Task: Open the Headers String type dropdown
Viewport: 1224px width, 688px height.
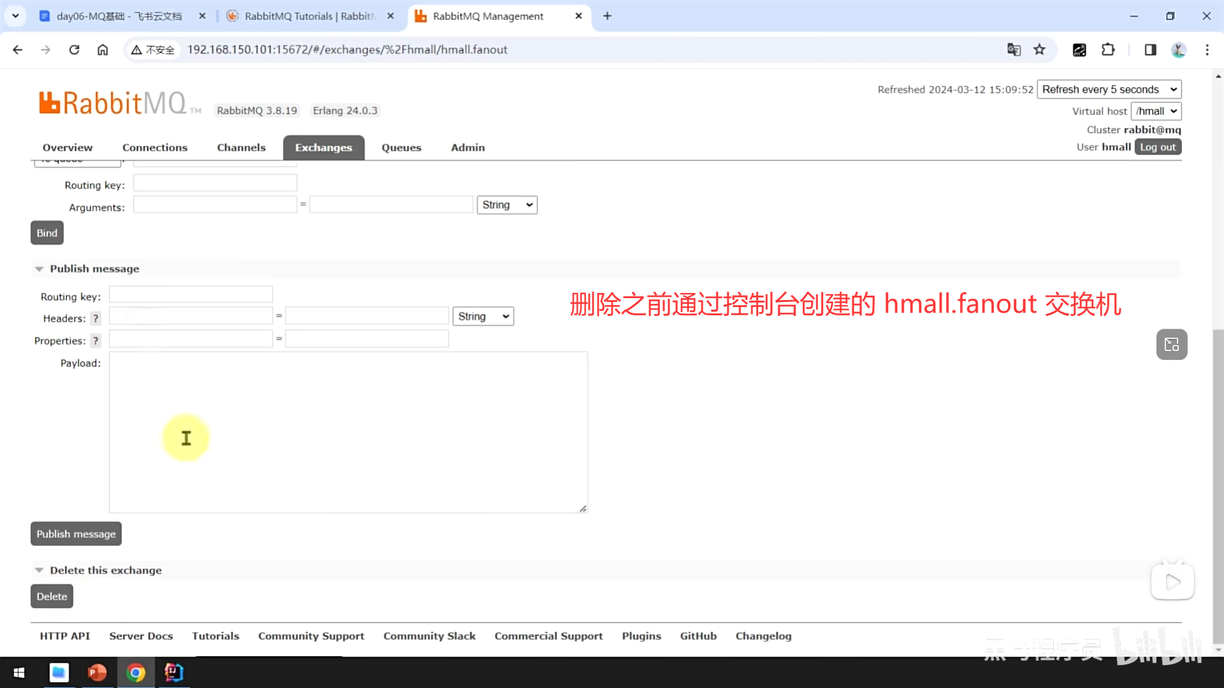Action: 483,317
